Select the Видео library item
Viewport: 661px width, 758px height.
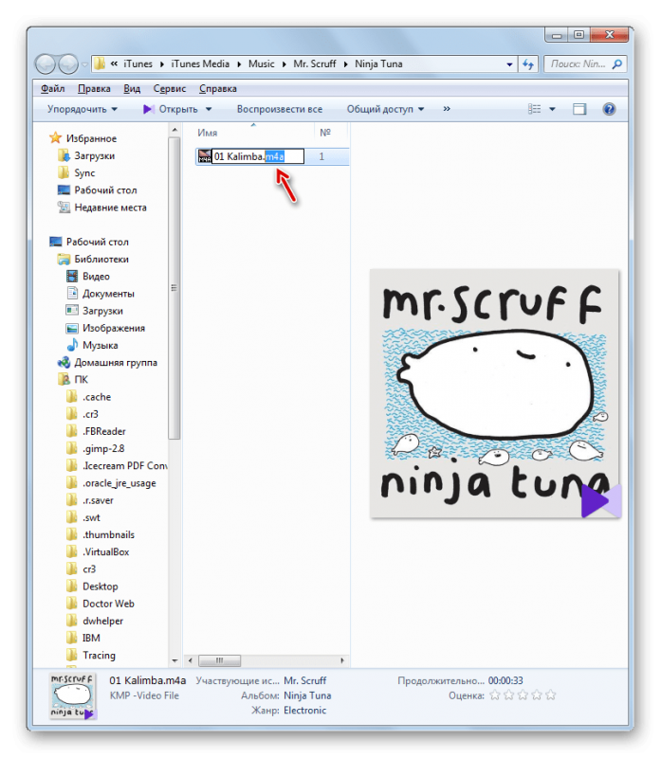click(96, 276)
